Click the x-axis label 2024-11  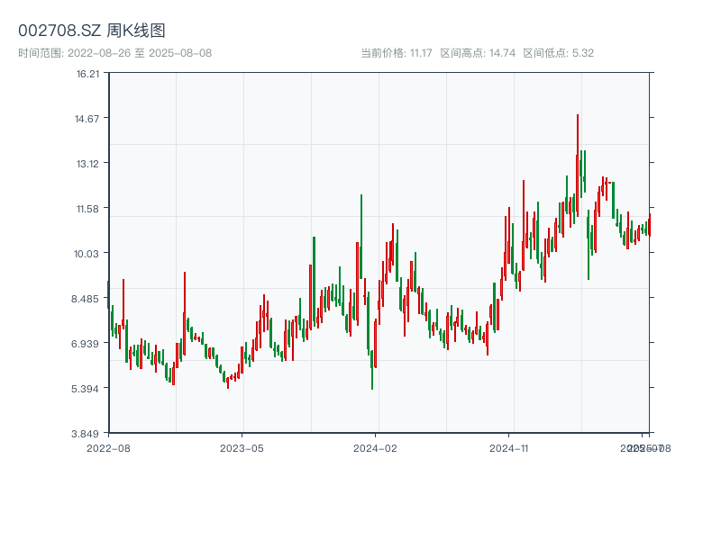(508, 448)
